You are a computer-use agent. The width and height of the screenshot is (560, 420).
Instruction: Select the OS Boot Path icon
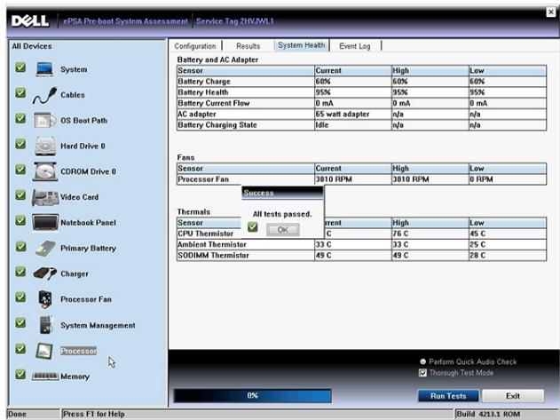pos(44,120)
